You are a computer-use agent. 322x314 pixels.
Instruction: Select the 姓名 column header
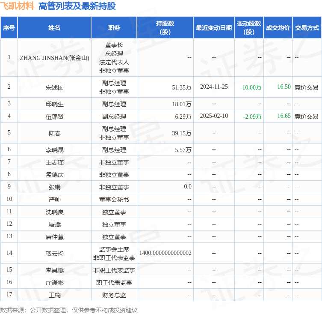tap(54, 27)
